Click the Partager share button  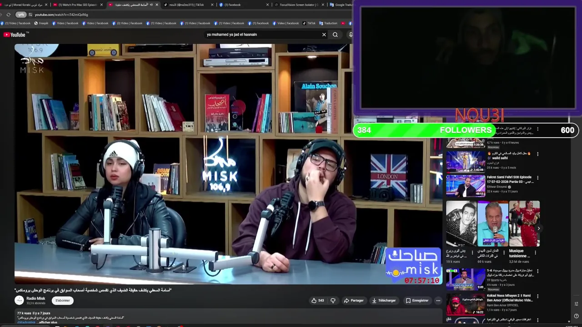click(x=354, y=300)
